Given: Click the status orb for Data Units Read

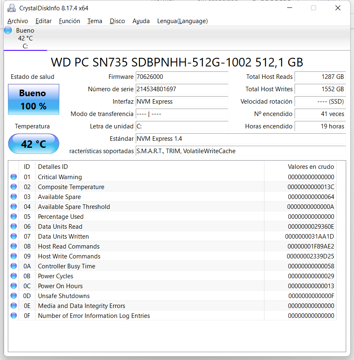Looking at the screenshot, I should [14, 226].
